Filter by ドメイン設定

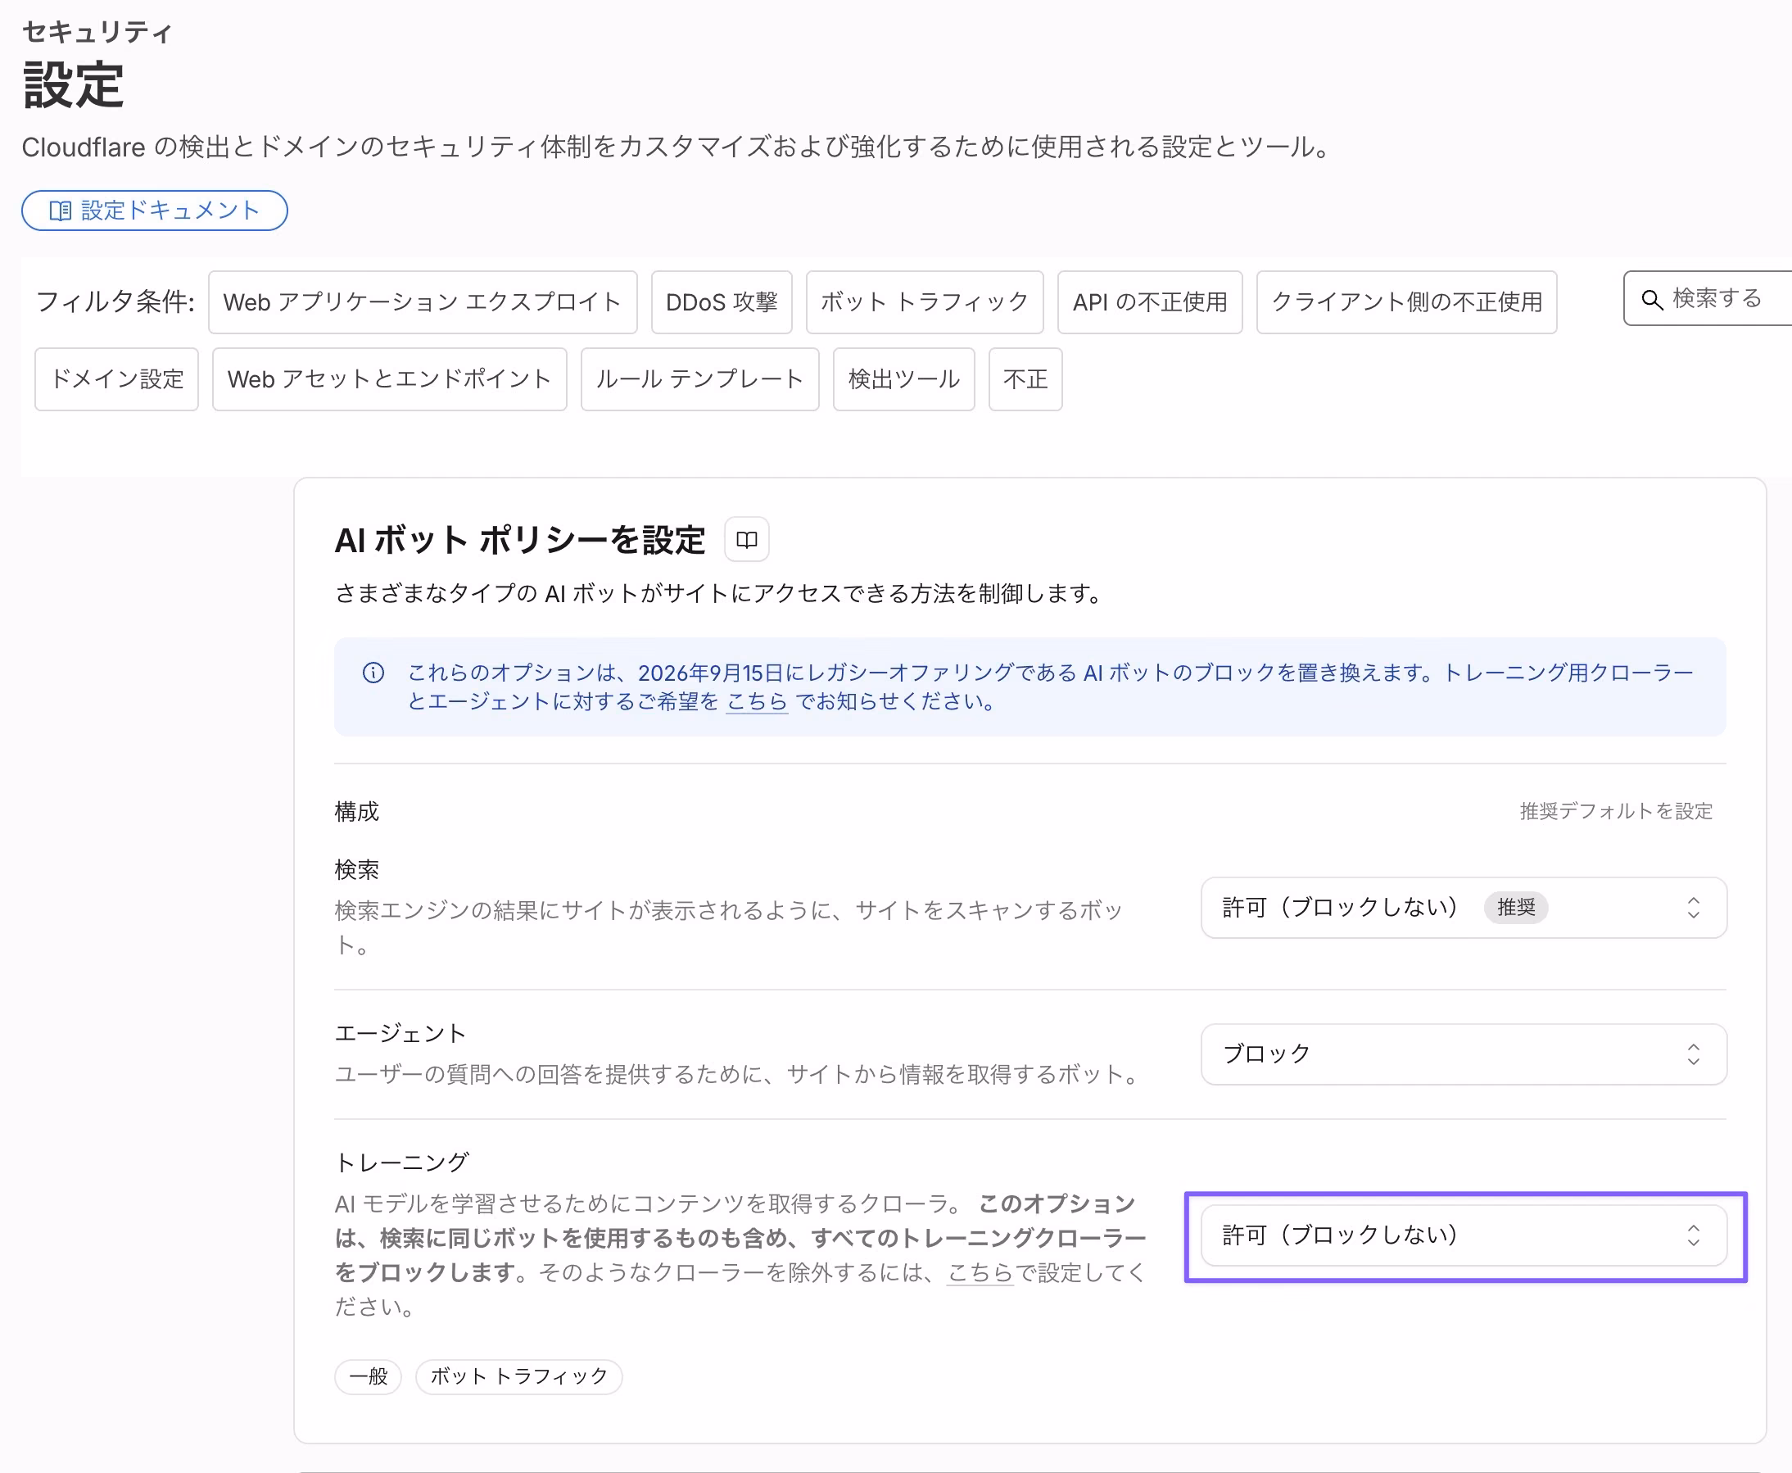click(x=117, y=379)
